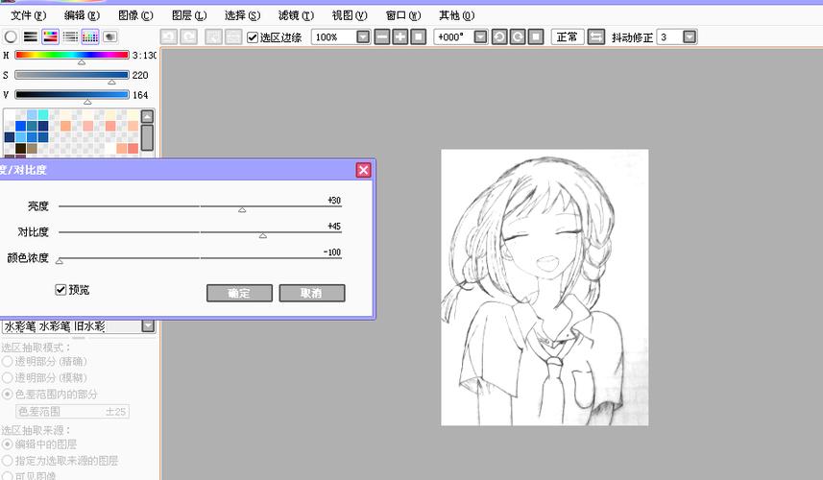Uncheck the 预览 preview checkbox
This screenshot has height=480, width=823.
pos(61,289)
